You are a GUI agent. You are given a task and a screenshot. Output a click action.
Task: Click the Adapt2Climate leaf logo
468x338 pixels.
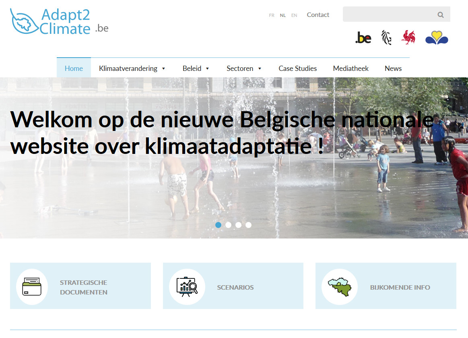click(25, 21)
